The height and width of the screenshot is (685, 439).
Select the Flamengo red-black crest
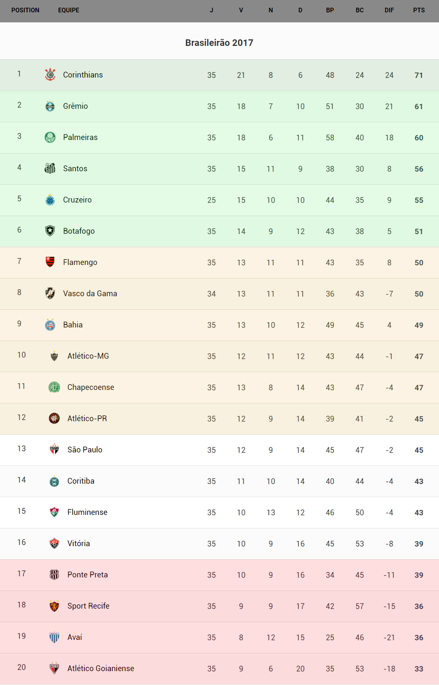50,262
